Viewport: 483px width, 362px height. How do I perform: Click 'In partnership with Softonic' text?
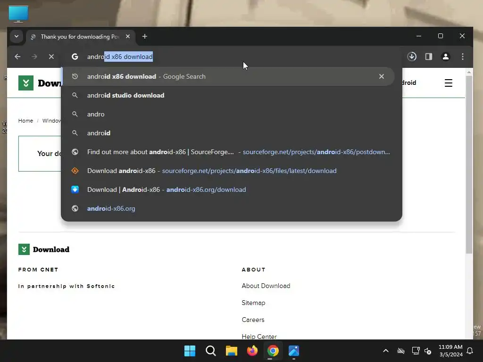coord(67,286)
